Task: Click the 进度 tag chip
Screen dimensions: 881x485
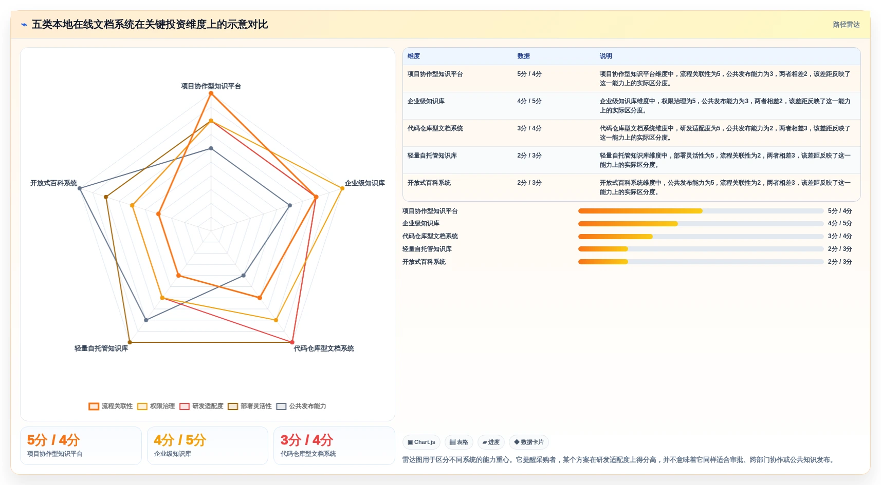Action: click(x=491, y=442)
